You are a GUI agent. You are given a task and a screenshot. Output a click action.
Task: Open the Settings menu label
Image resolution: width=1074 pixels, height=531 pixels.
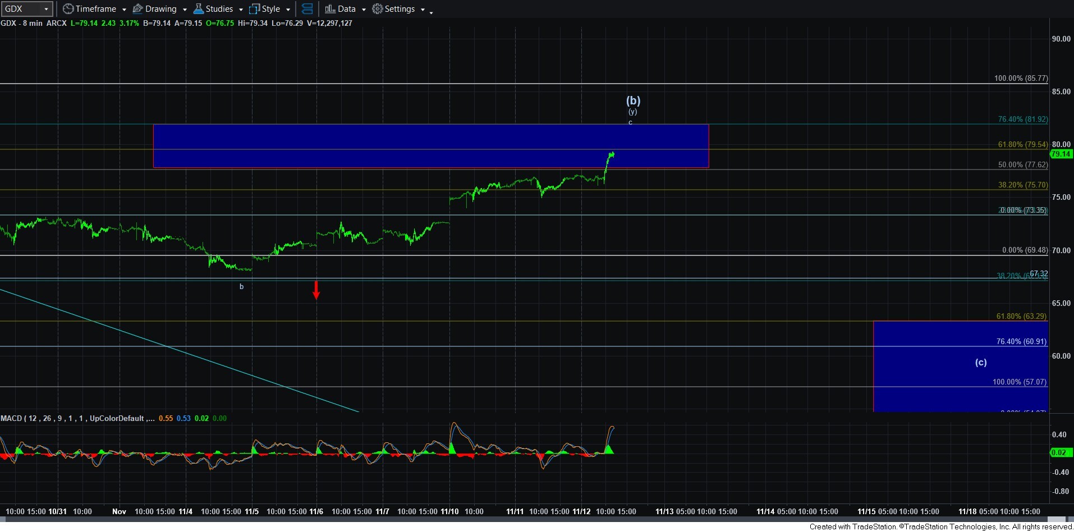tap(400, 9)
